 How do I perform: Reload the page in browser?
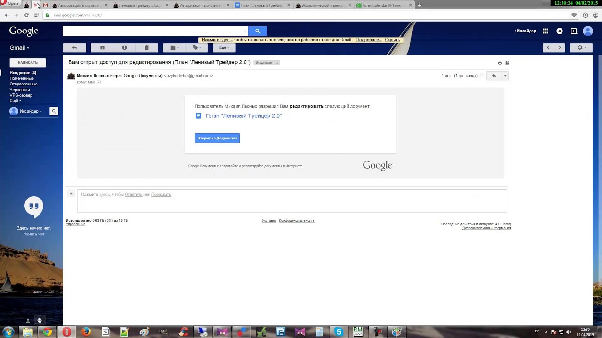[x=26, y=15]
